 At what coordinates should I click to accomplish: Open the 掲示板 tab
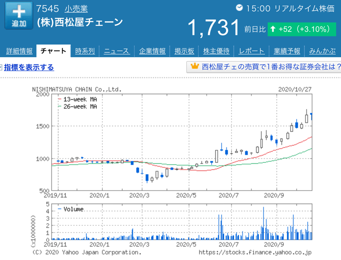point(184,51)
